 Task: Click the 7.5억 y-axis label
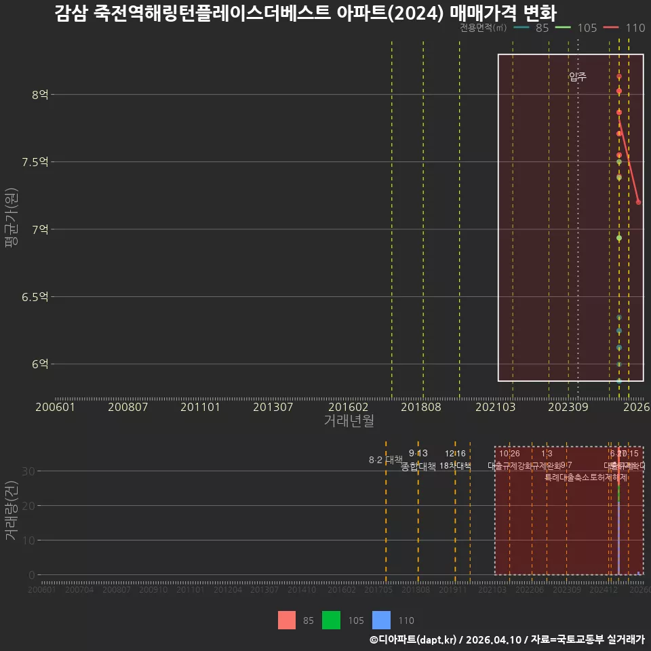point(35,162)
